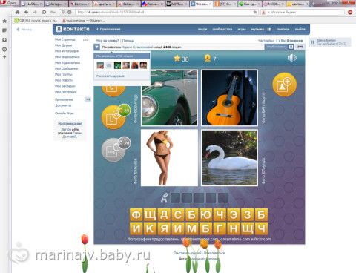This screenshot has height=273, width=356.
Task: Open Мои Сообщения in left menu
Action: pos(67,68)
